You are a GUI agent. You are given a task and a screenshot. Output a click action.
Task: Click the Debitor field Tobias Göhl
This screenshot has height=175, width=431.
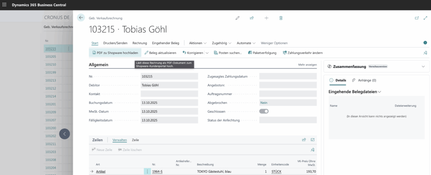tap(169, 85)
